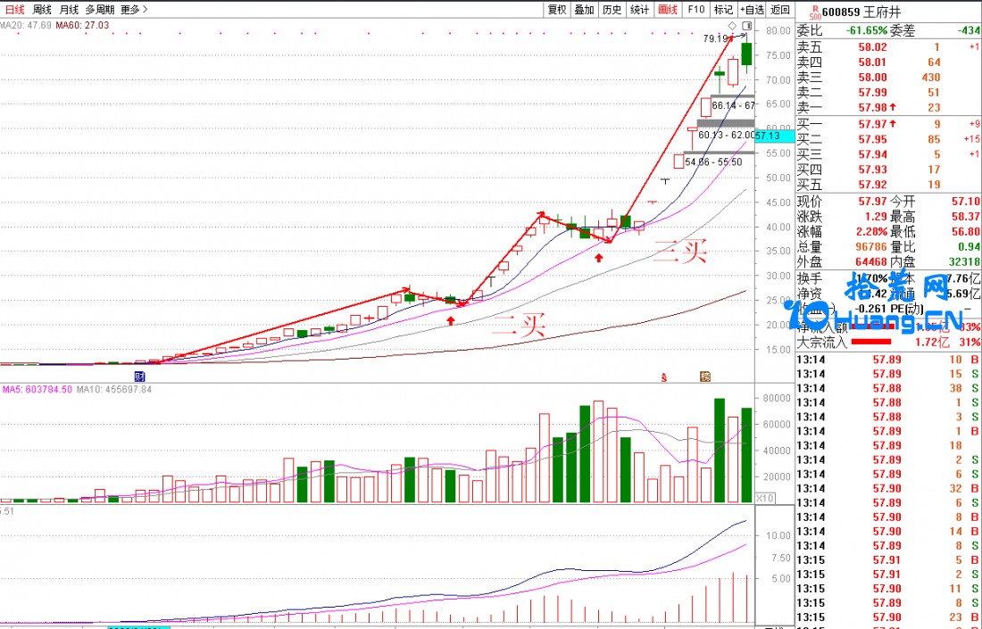982x629 pixels.
Task: Click the 最高 58.37 high value
Action: pyautogui.click(x=966, y=217)
